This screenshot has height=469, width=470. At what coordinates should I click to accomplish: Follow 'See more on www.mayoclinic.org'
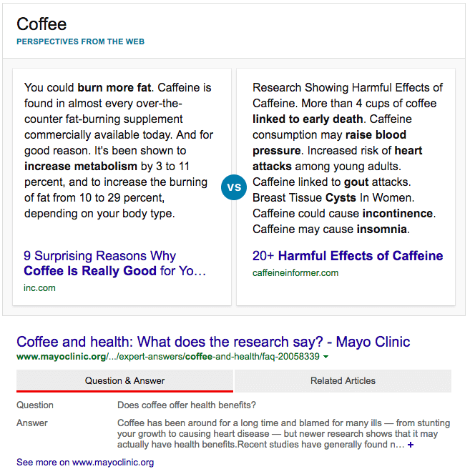tap(85, 463)
